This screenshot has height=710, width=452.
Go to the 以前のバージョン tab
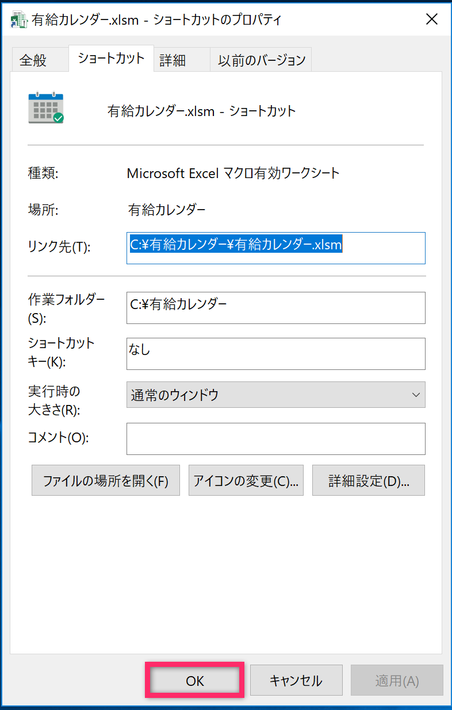tap(262, 60)
